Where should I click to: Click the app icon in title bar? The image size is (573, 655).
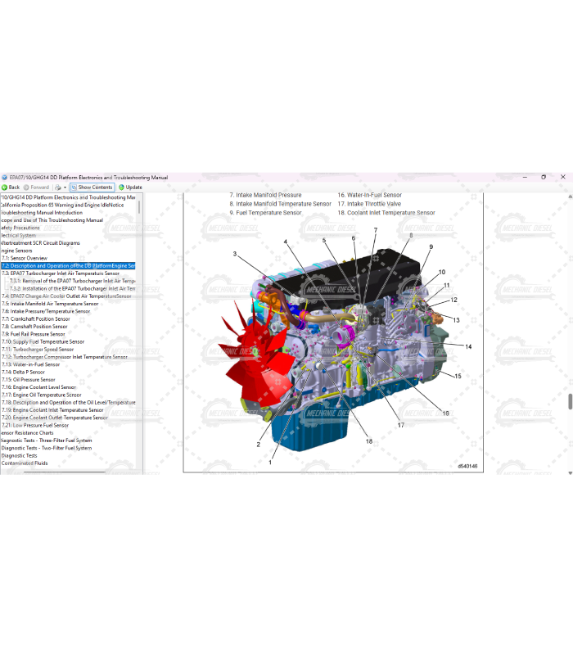click(x=4, y=177)
